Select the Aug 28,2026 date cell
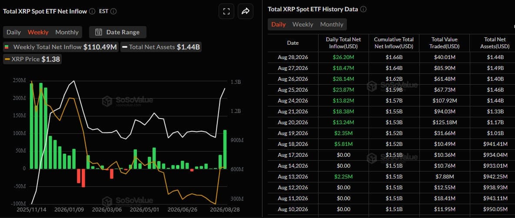 pos(293,57)
